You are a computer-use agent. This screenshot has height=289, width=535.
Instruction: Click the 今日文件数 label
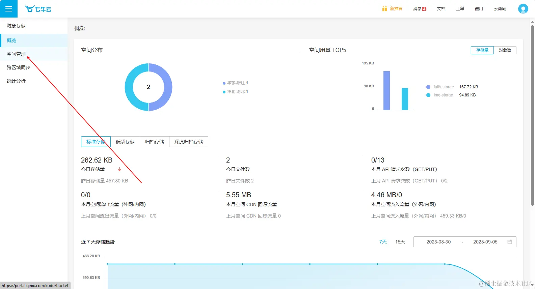click(x=238, y=169)
